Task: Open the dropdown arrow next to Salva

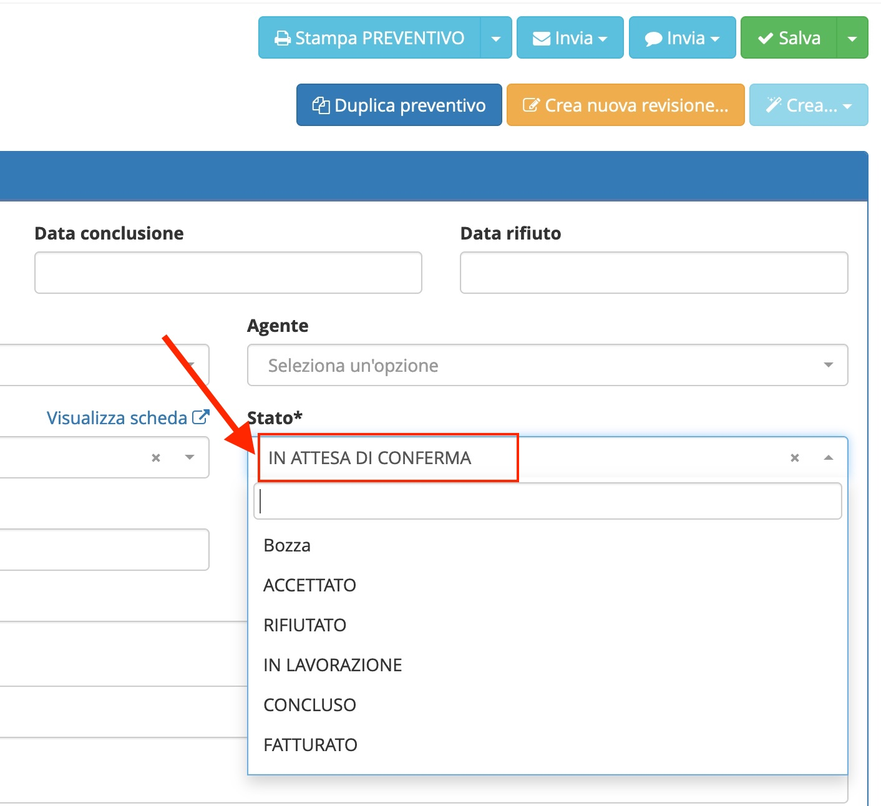Action: coord(852,37)
